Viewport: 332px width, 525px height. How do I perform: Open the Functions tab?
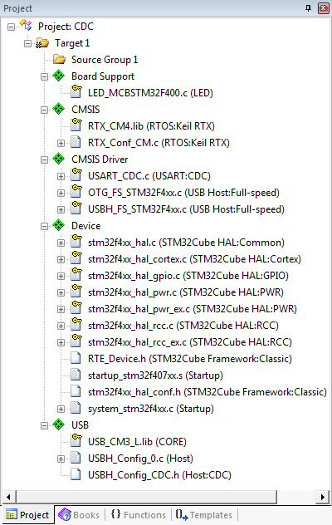139,515
